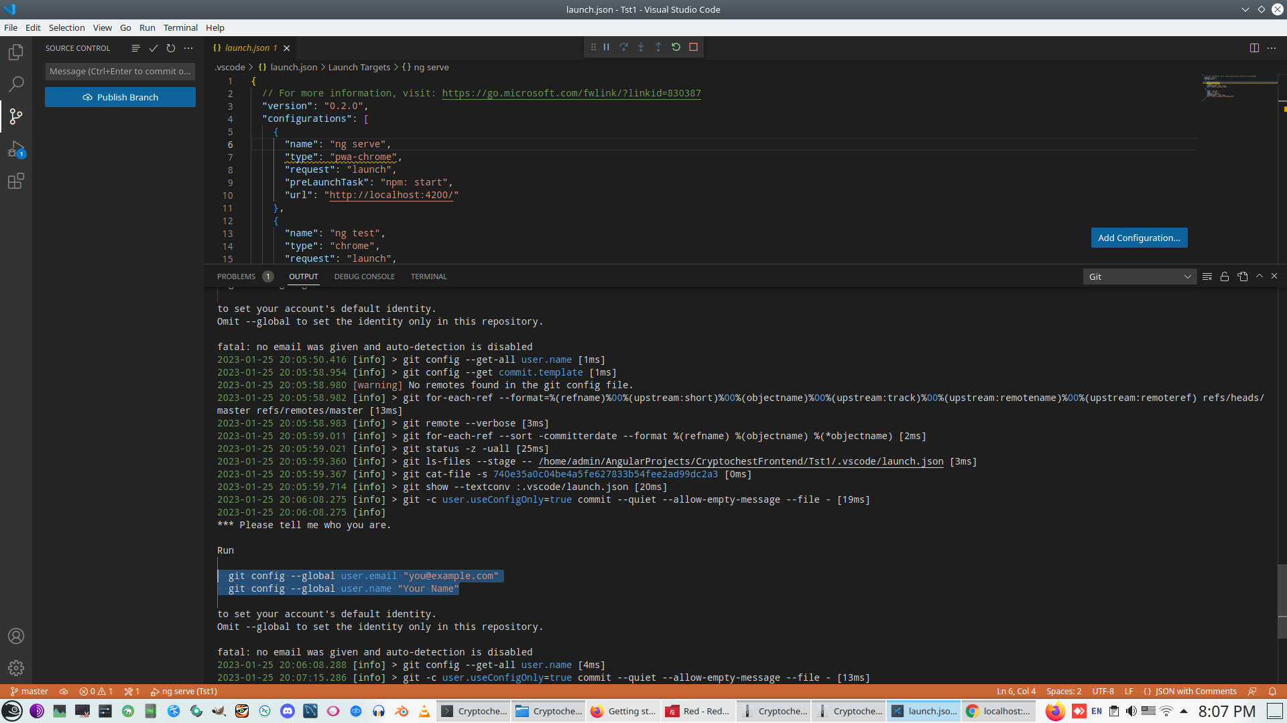Click the Publish Branch button
The width and height of the screenshot is (1287, 723).
click(121, 97)
